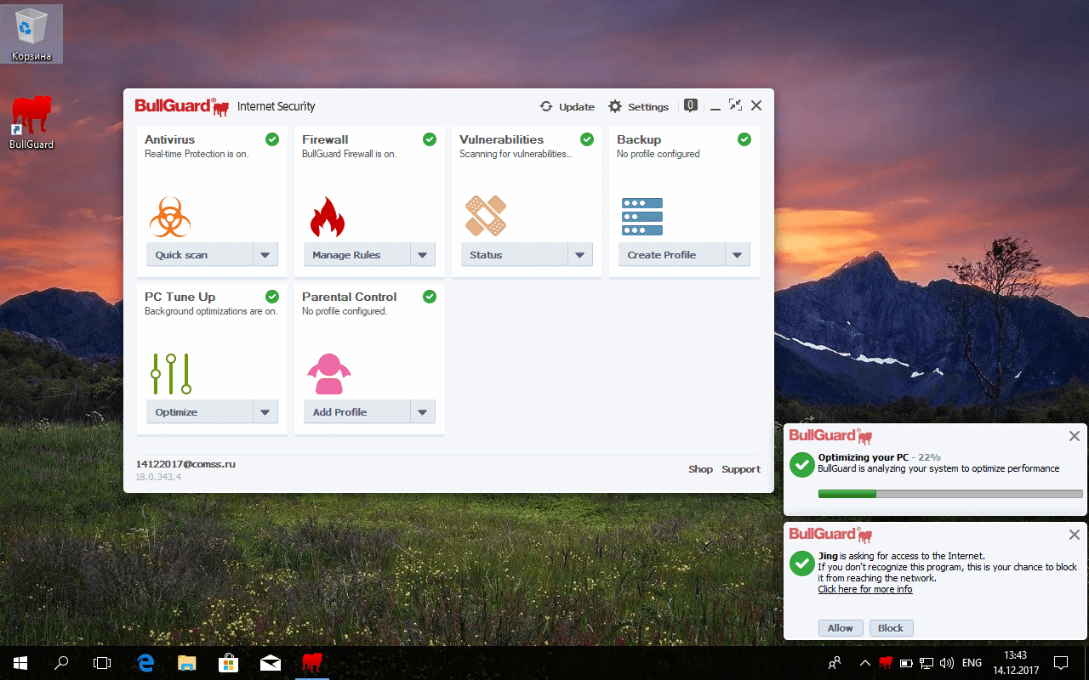The height and width of the screenshot is (680, 1089).
Task: Expand the Create Profile dropdown arrow
Action: pyautogui.click(x=738, y=254)
